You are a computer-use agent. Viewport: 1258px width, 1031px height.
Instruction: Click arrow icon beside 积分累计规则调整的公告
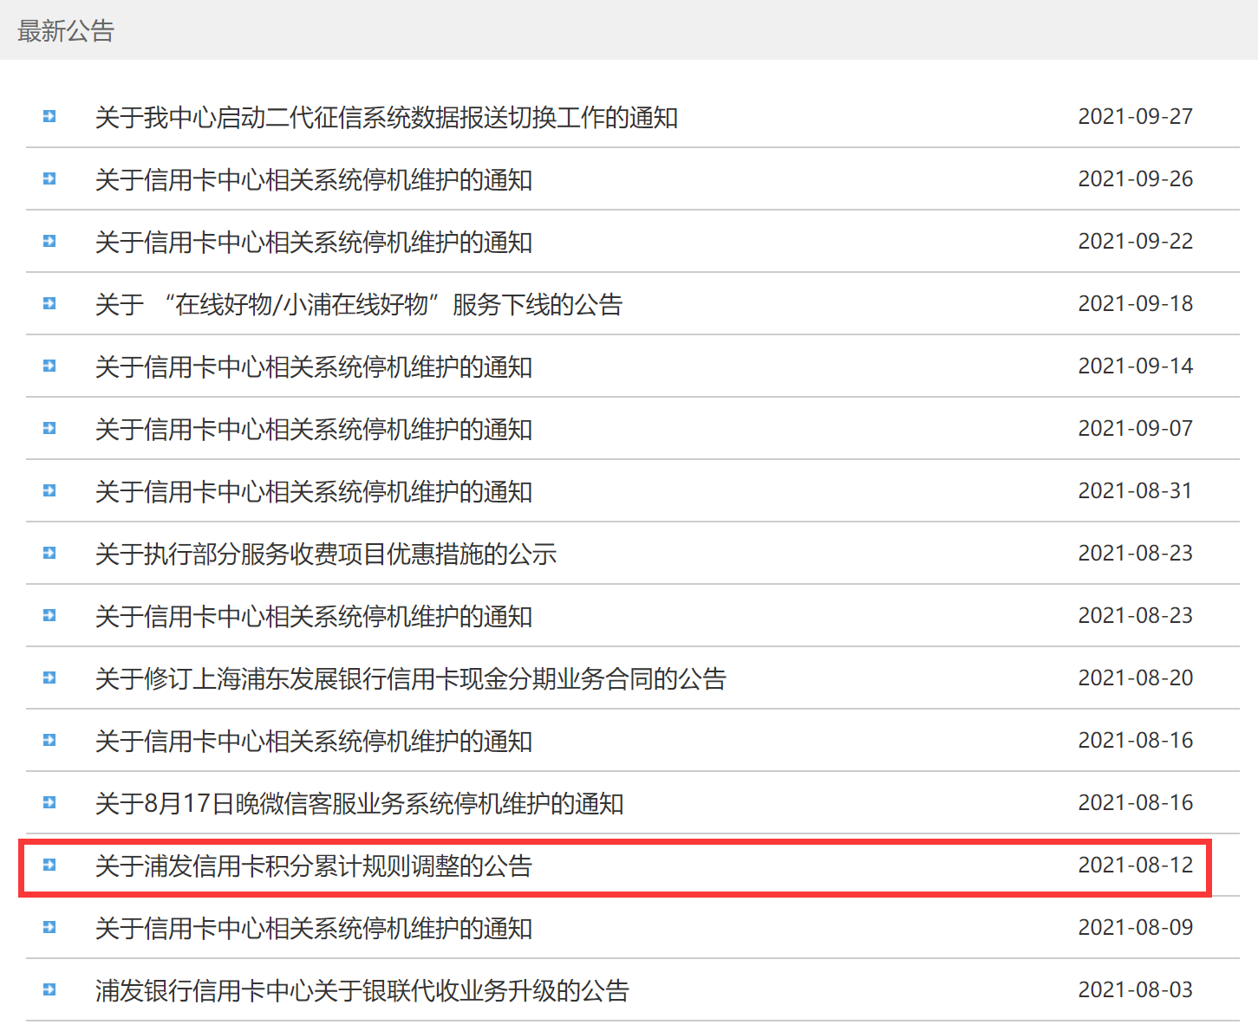pos(49,865)
